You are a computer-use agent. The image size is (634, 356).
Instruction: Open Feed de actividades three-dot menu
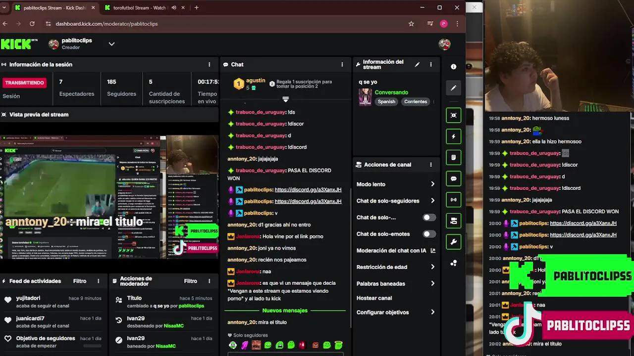point(98,281)
